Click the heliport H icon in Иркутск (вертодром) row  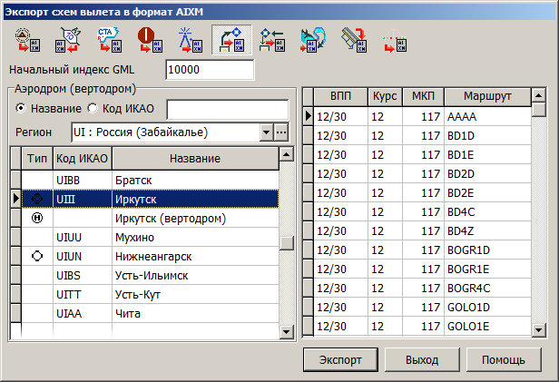pos(37,218)
